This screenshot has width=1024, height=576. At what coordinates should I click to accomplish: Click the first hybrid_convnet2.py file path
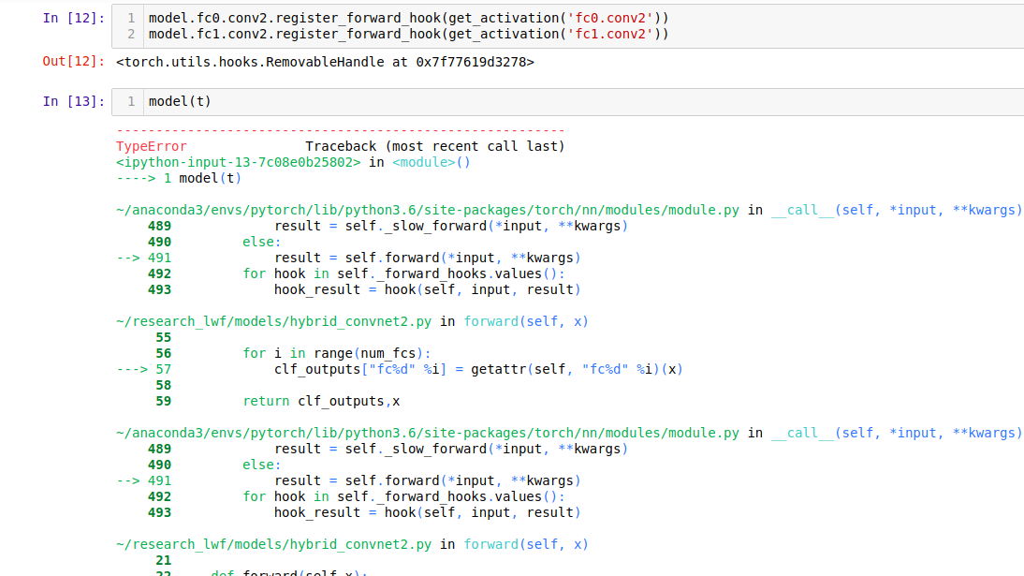pyautogui.click(x=273, y=321)
